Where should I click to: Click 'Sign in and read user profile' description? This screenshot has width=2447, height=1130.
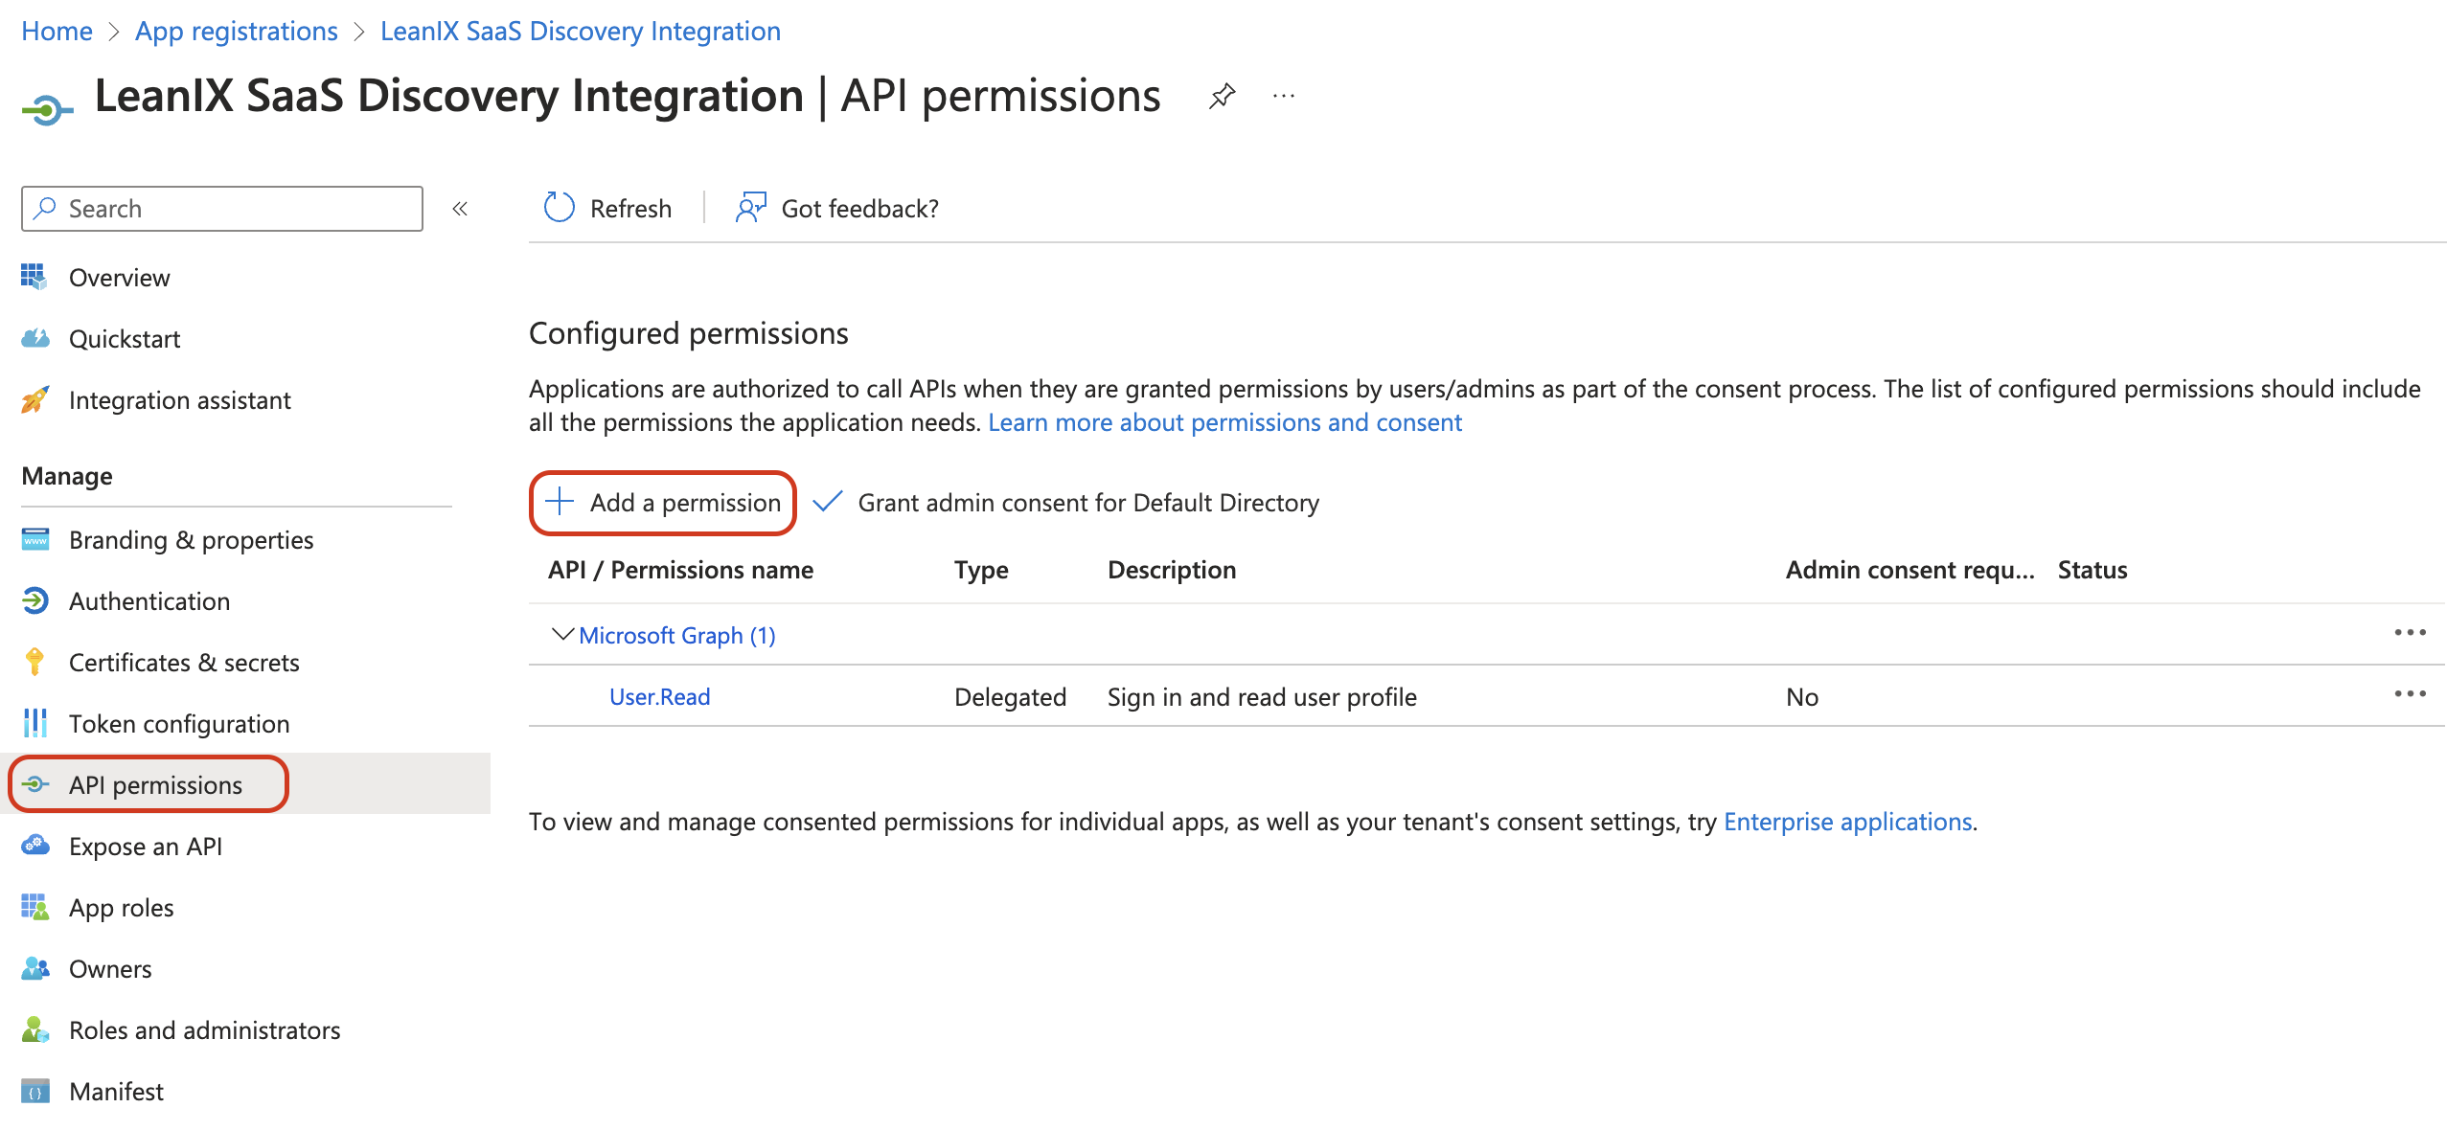[x=1262, y=697]
